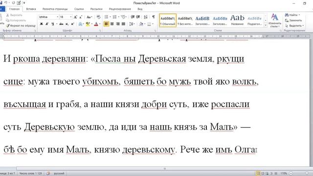313x176 pixels.
Task: Switch to Print Layout view in the status bar
Action: 258,174
